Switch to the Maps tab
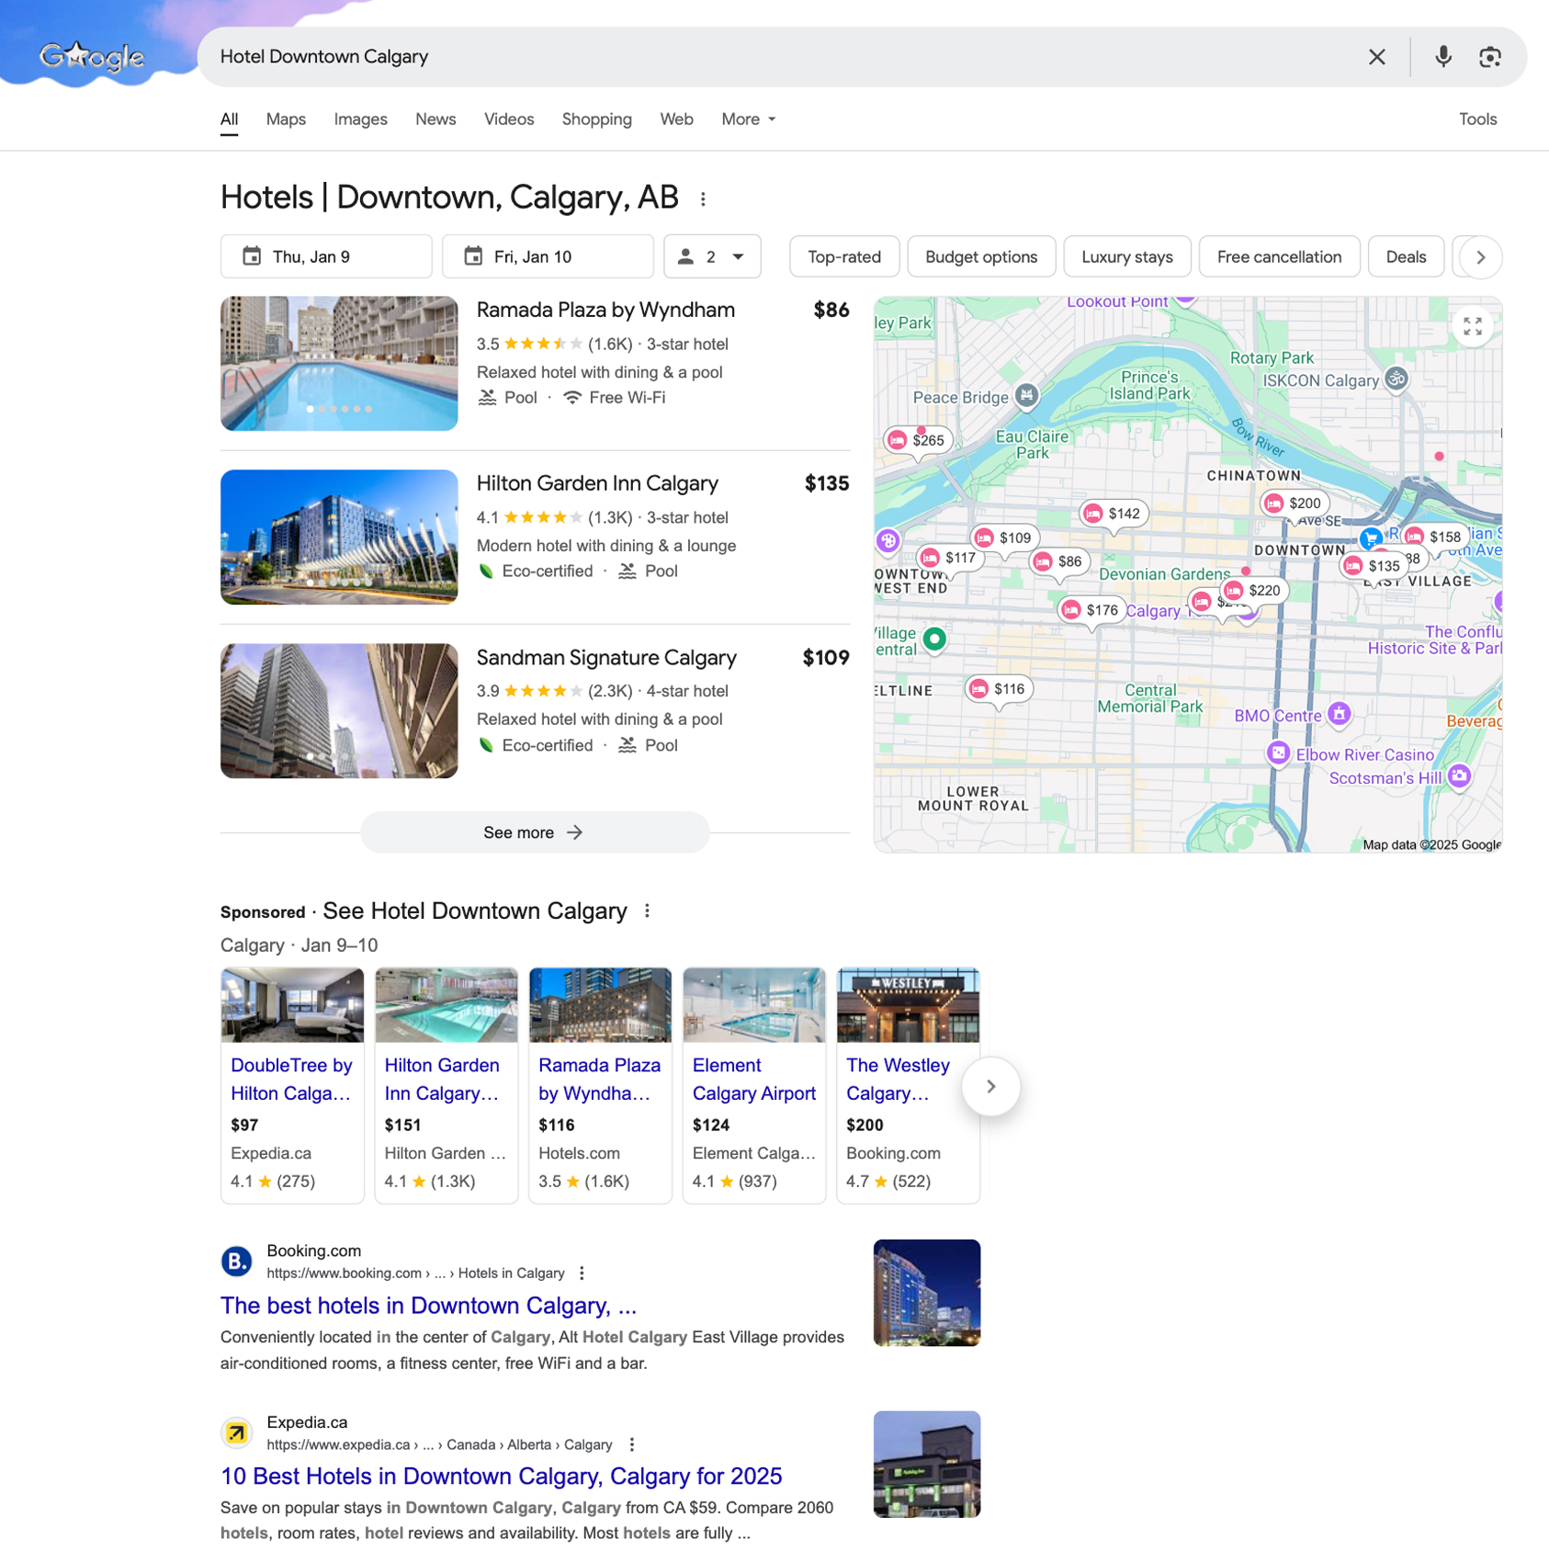1549x1562 pixels. click(286, 119)
